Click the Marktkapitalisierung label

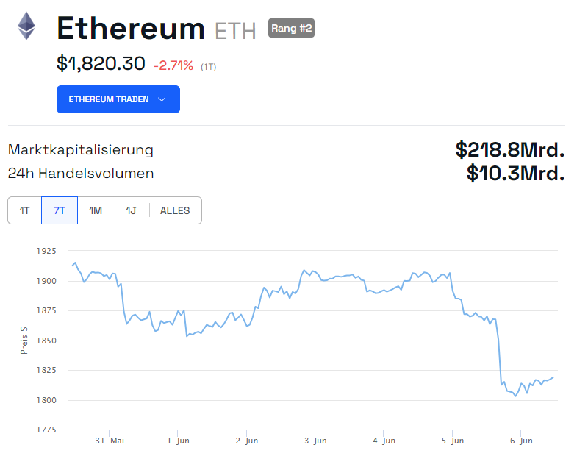pos(80,150)
